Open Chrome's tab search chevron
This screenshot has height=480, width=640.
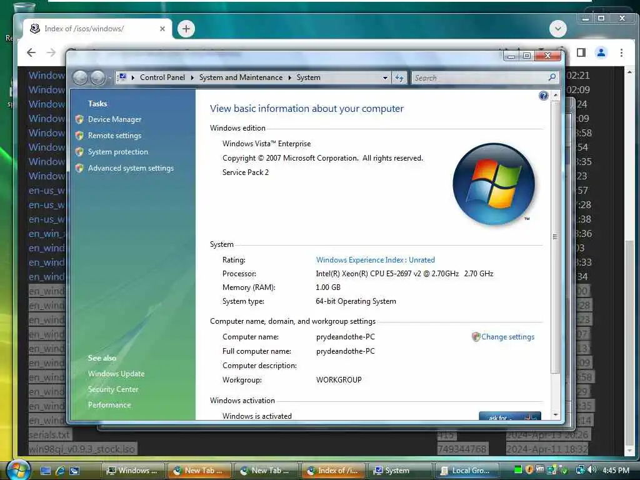pyautogui.click(x=558, y=29)
